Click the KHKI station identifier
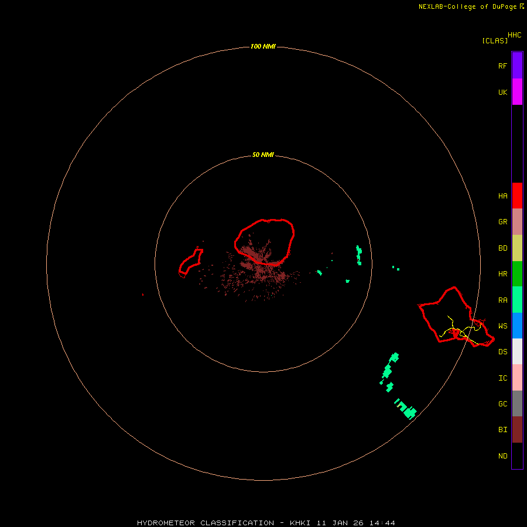This screenshot has height=527, width=527. coord(300,523)
